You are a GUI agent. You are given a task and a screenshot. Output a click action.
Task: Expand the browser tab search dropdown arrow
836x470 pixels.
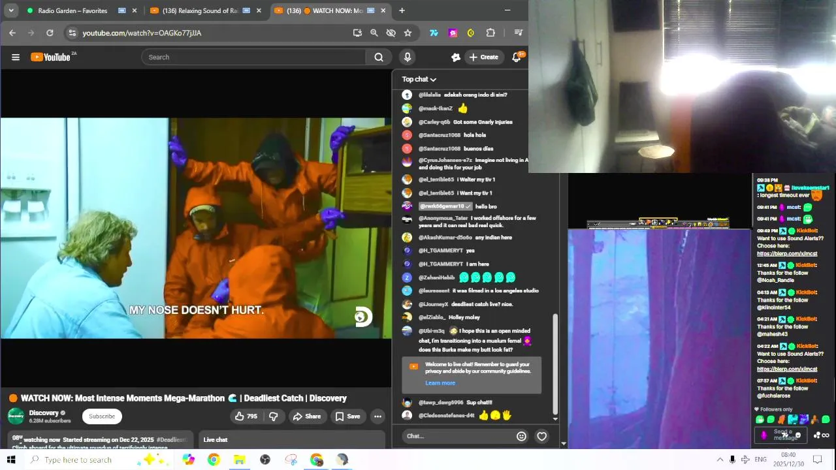(x=11, y=10)
